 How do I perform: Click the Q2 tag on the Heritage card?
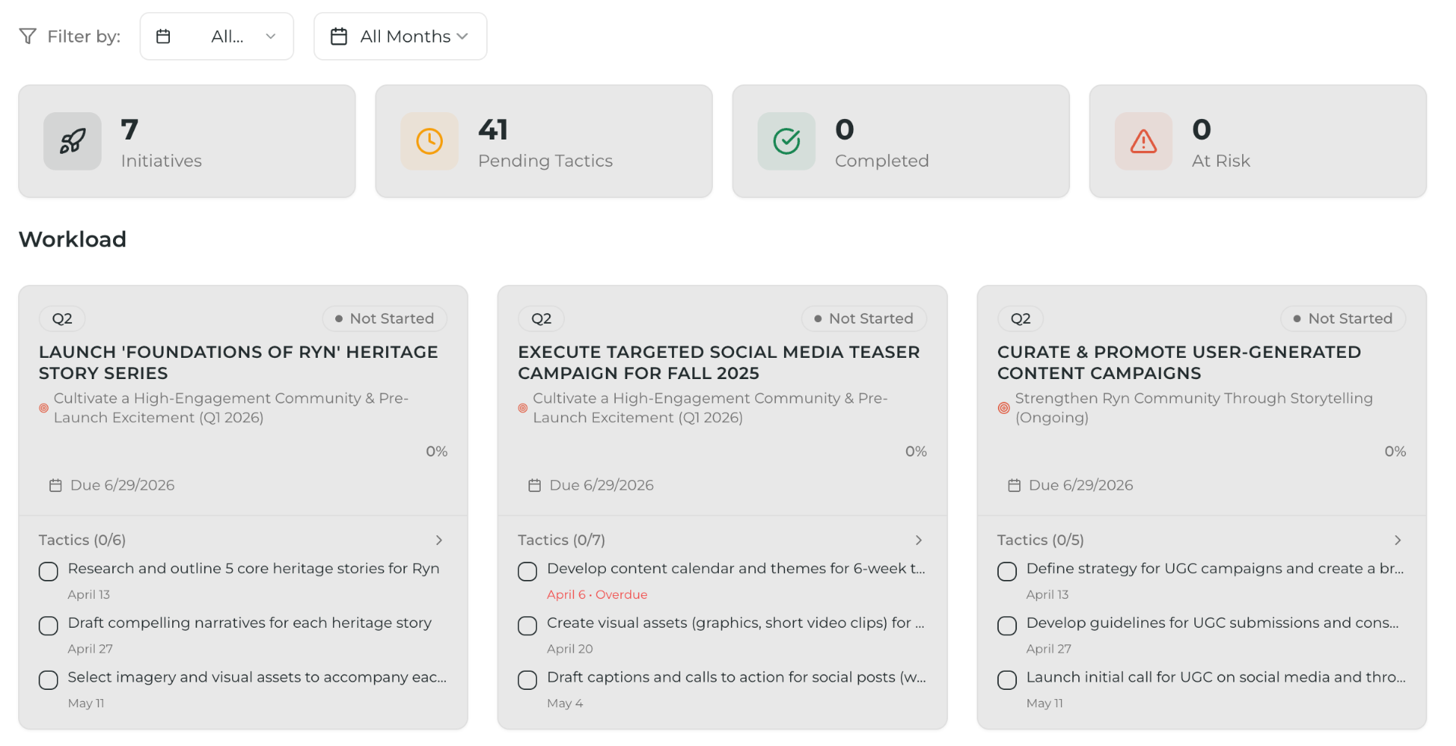(62, 318)
